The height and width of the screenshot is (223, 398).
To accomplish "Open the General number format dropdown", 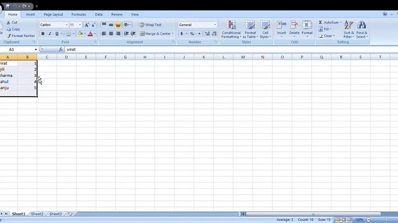I will [x=215, y=25].
